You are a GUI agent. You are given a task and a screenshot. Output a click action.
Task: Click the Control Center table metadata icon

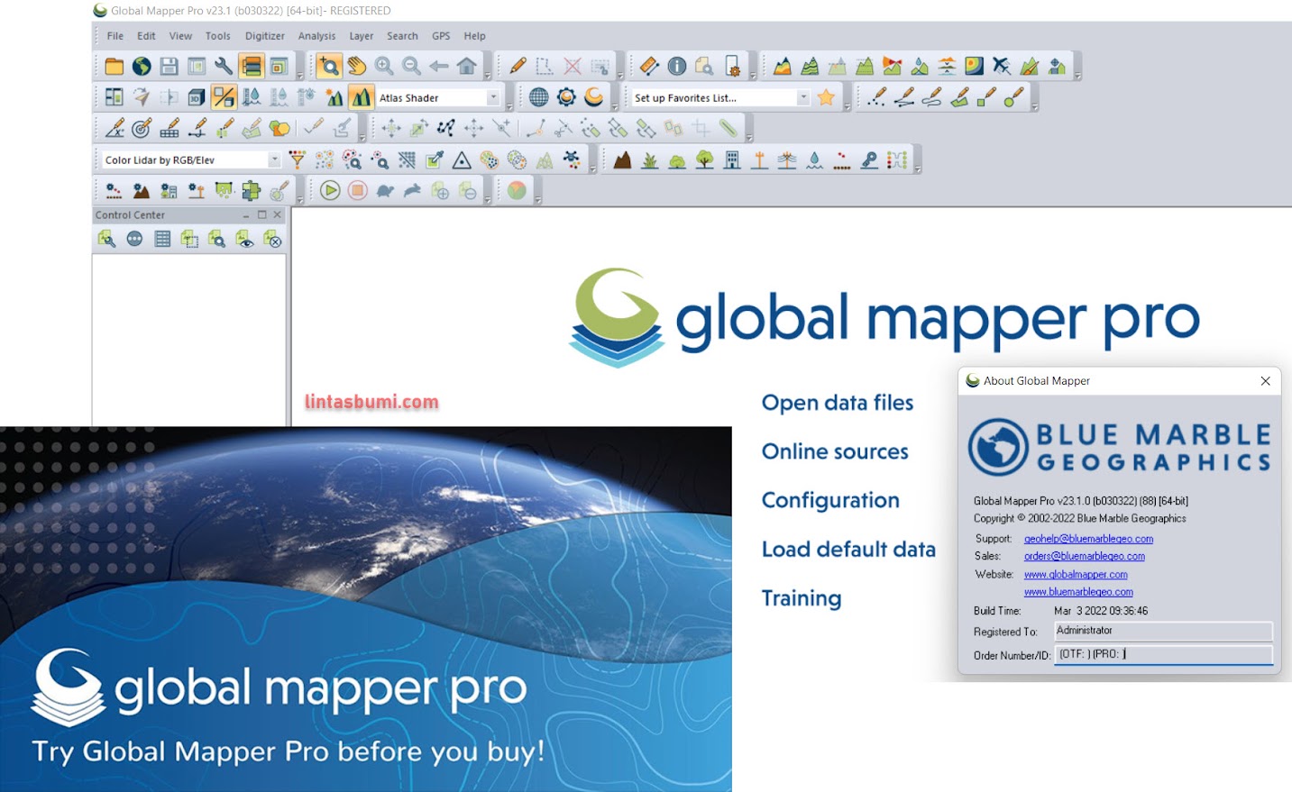162,239
